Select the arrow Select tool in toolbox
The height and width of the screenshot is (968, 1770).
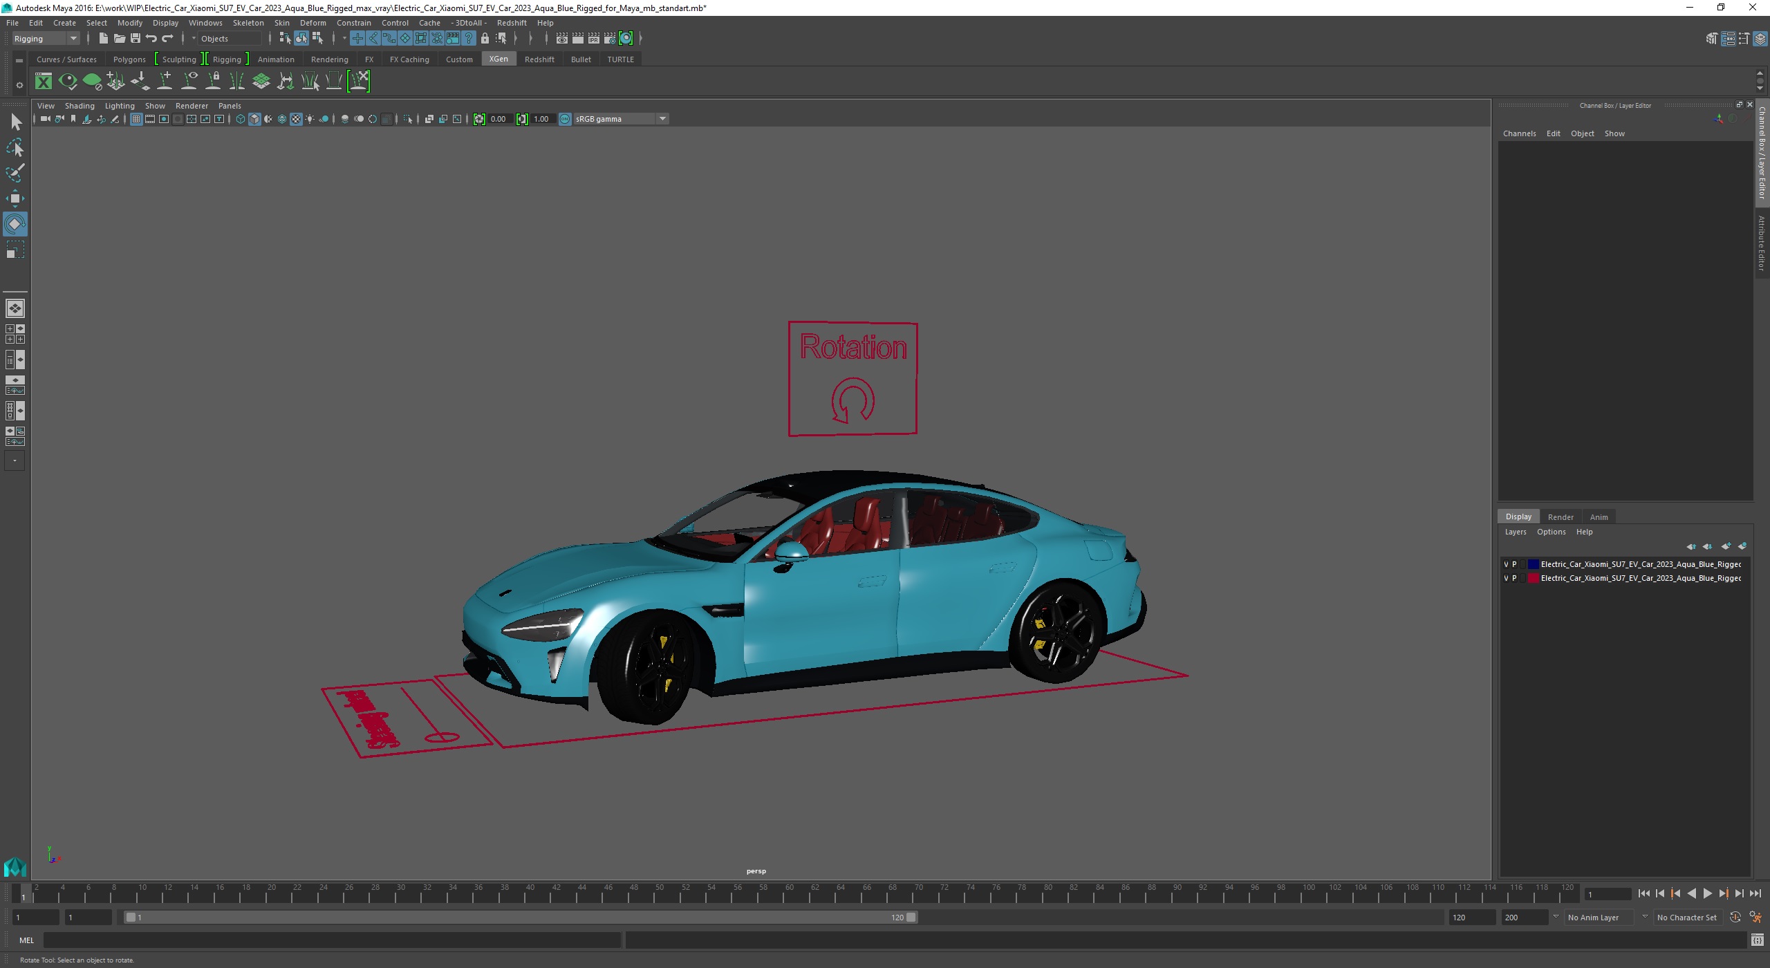coord(15,122)
